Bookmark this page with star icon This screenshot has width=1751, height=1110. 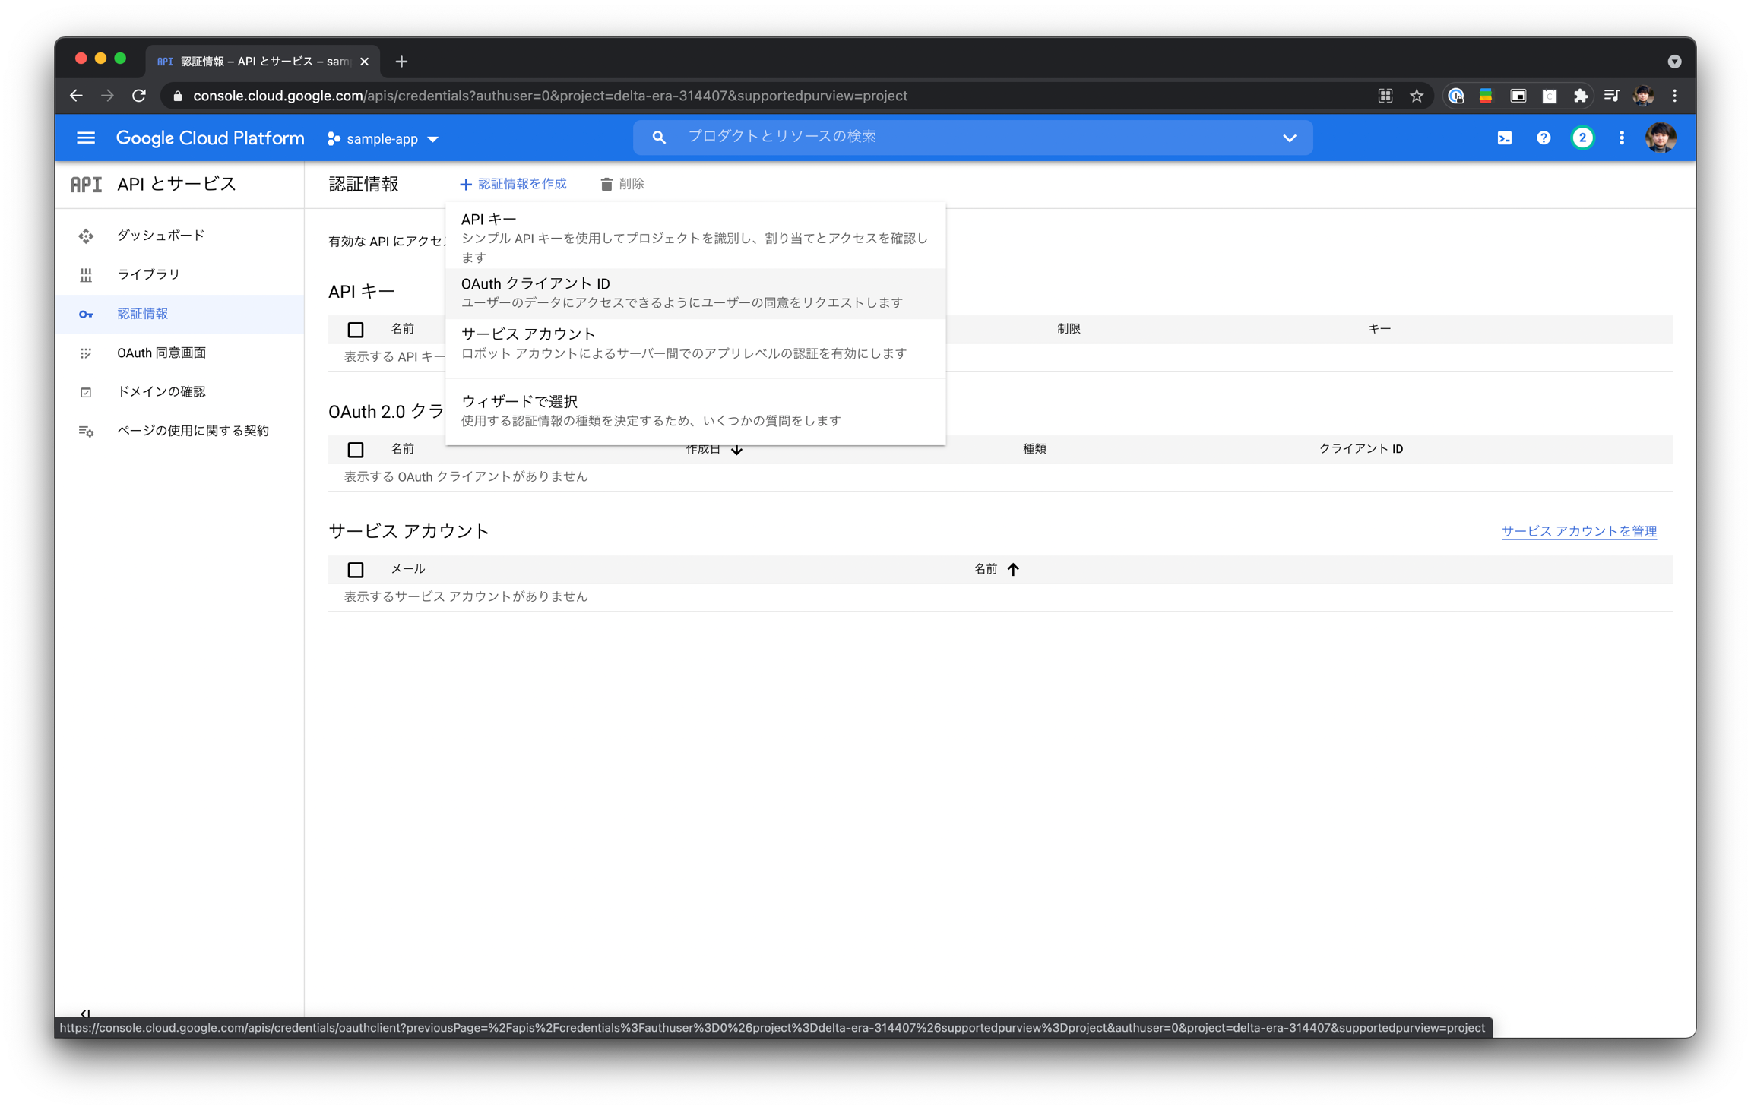(1417, 96)
